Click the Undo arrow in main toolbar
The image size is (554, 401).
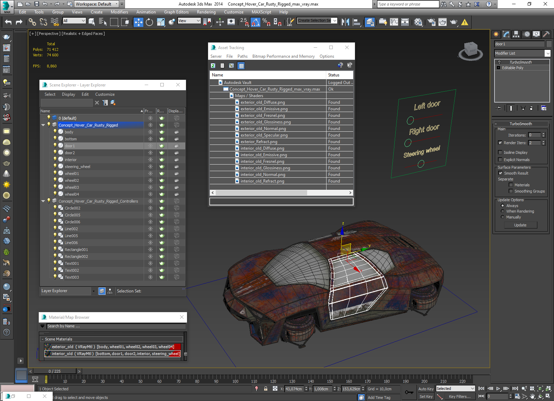(x=8, y=22)
